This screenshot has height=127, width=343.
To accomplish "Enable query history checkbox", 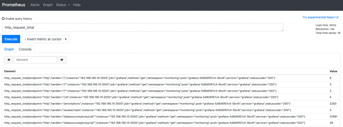I will click(x=3, y=19).
